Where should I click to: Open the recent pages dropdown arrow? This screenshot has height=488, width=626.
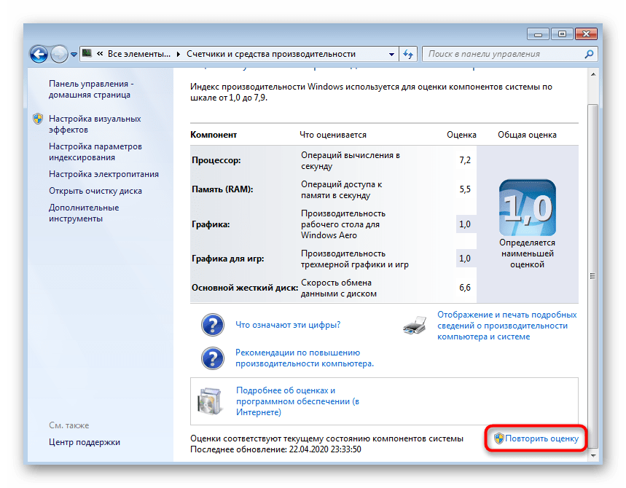74,55
